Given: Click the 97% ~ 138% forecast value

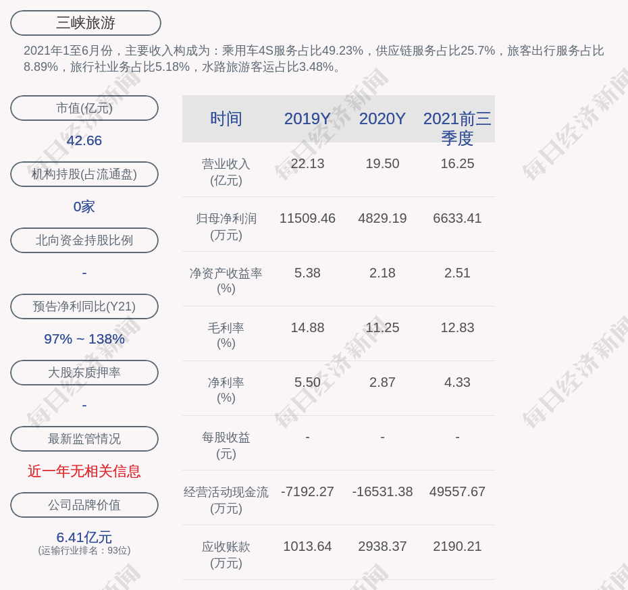Looking at the screenshot, I should [x=84, y=339].
